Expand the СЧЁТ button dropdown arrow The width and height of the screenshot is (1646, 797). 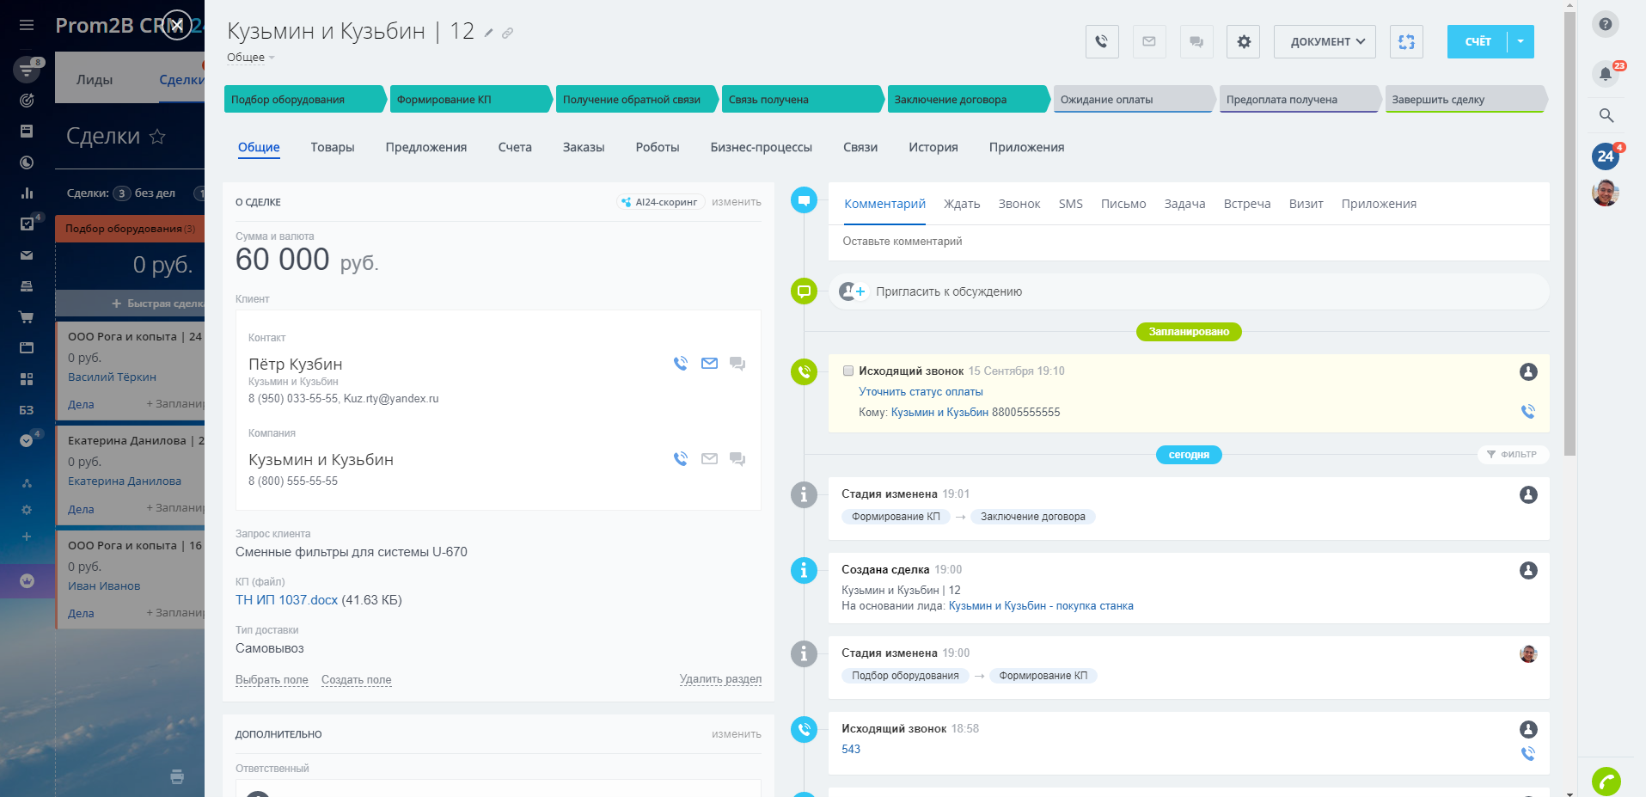(x=1521, y=41)
